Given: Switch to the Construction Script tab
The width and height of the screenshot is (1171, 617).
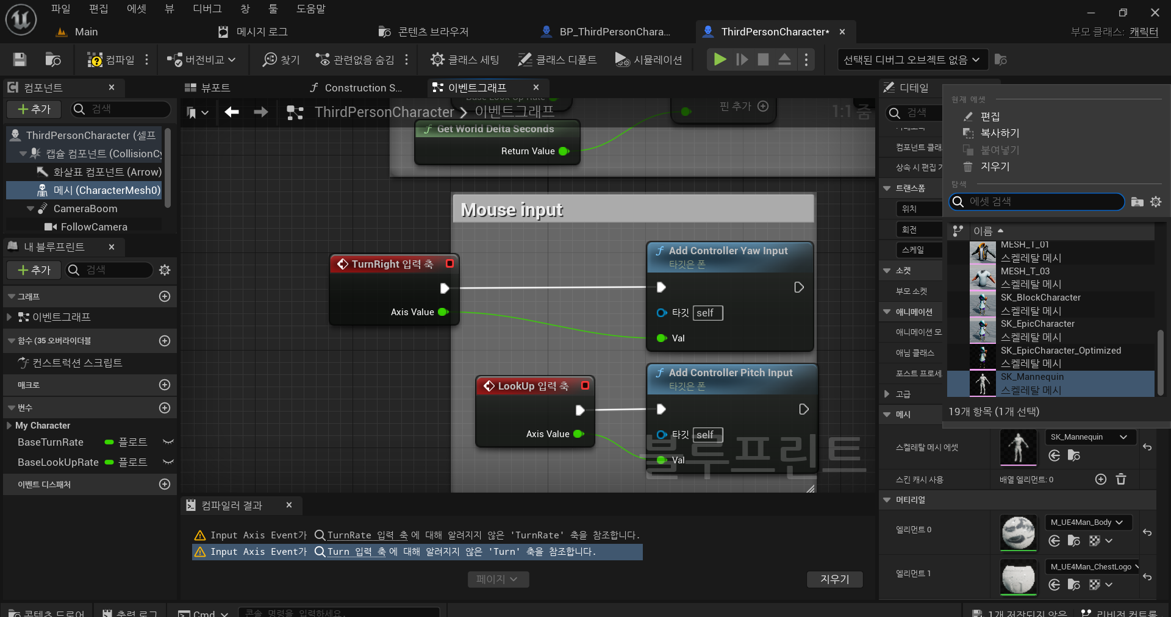Looking at the screenshot, I should coord(356,88).
